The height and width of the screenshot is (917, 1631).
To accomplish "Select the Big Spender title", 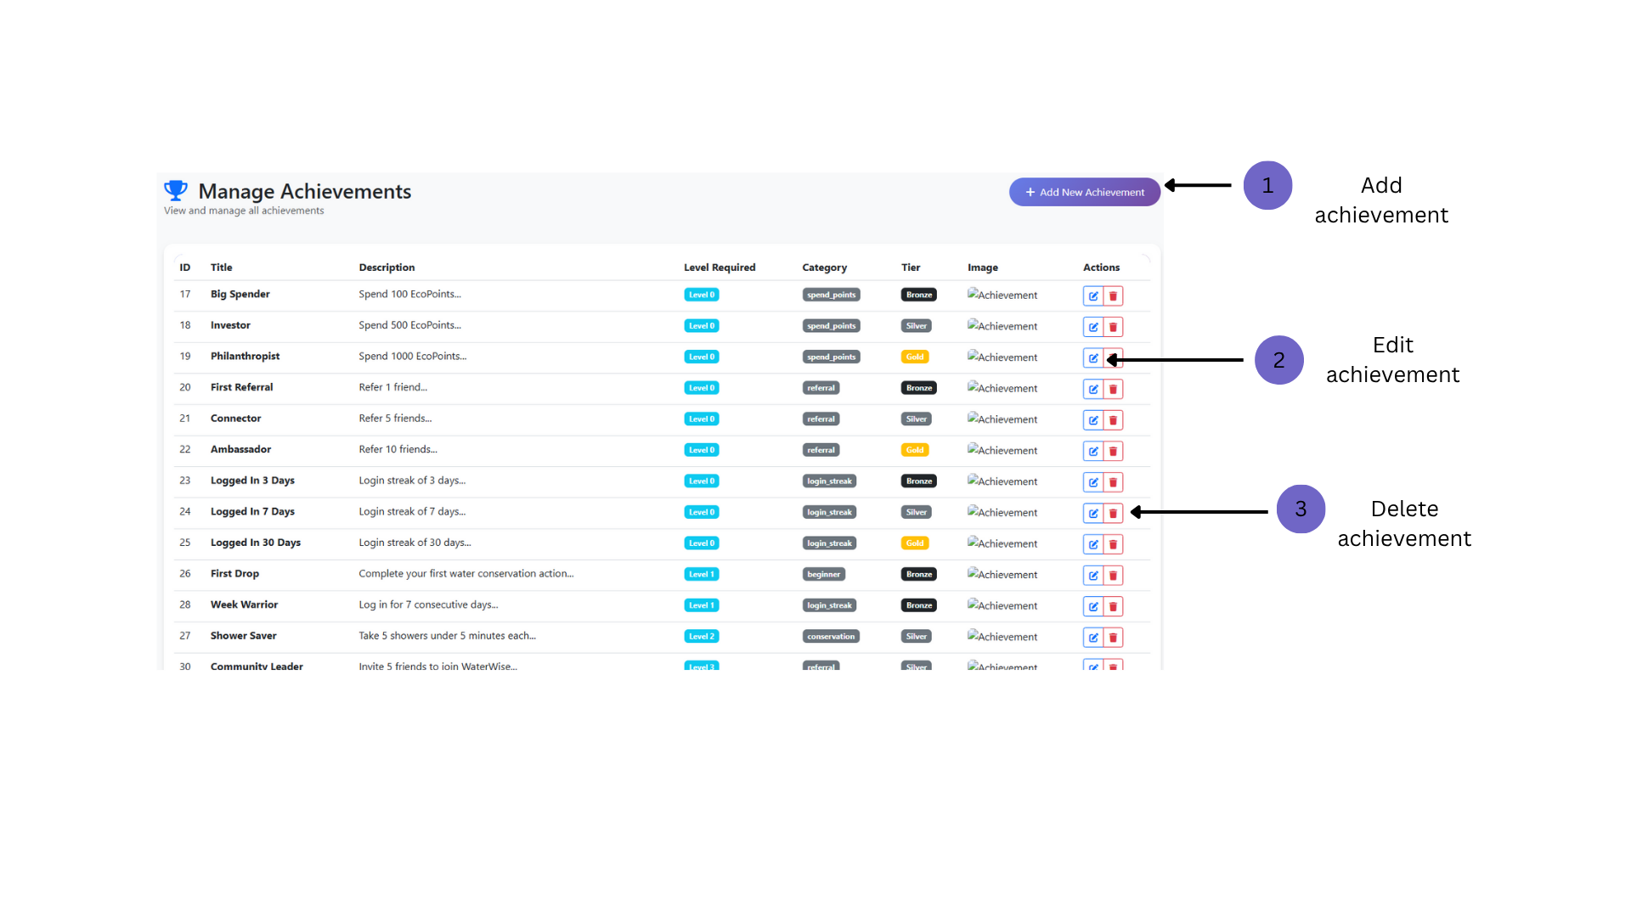I will [240, 294].
